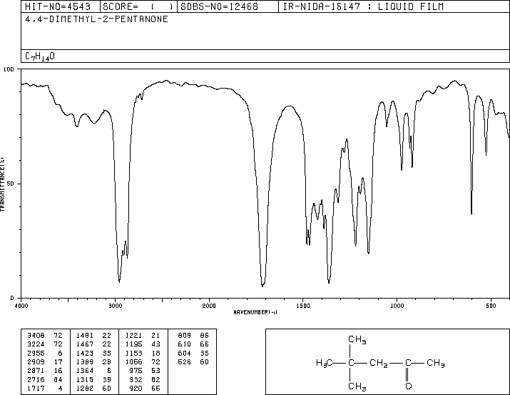Click the 1000 wavenumber axis label

pos(397,306)
